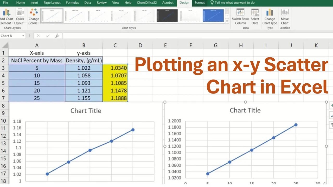Open the Acrobat tab
The height and width of the screenshot is (187, 333).
point(168,3)
